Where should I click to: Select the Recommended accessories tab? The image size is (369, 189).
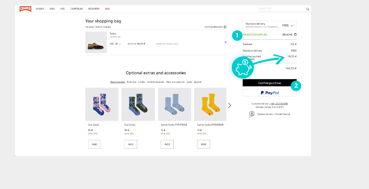pos(117,82)
